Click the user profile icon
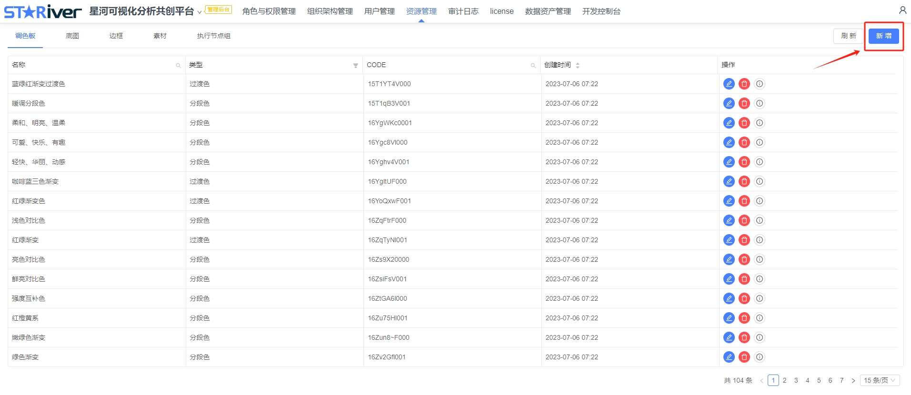Screen dimensions: 911x395 [902, 10]
